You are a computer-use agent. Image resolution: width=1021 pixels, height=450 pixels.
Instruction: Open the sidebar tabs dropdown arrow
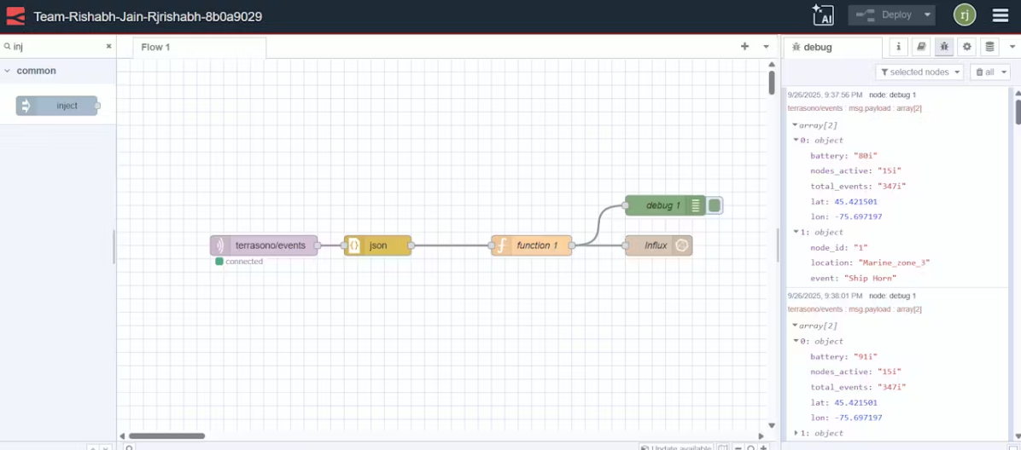coord(1012,47)
